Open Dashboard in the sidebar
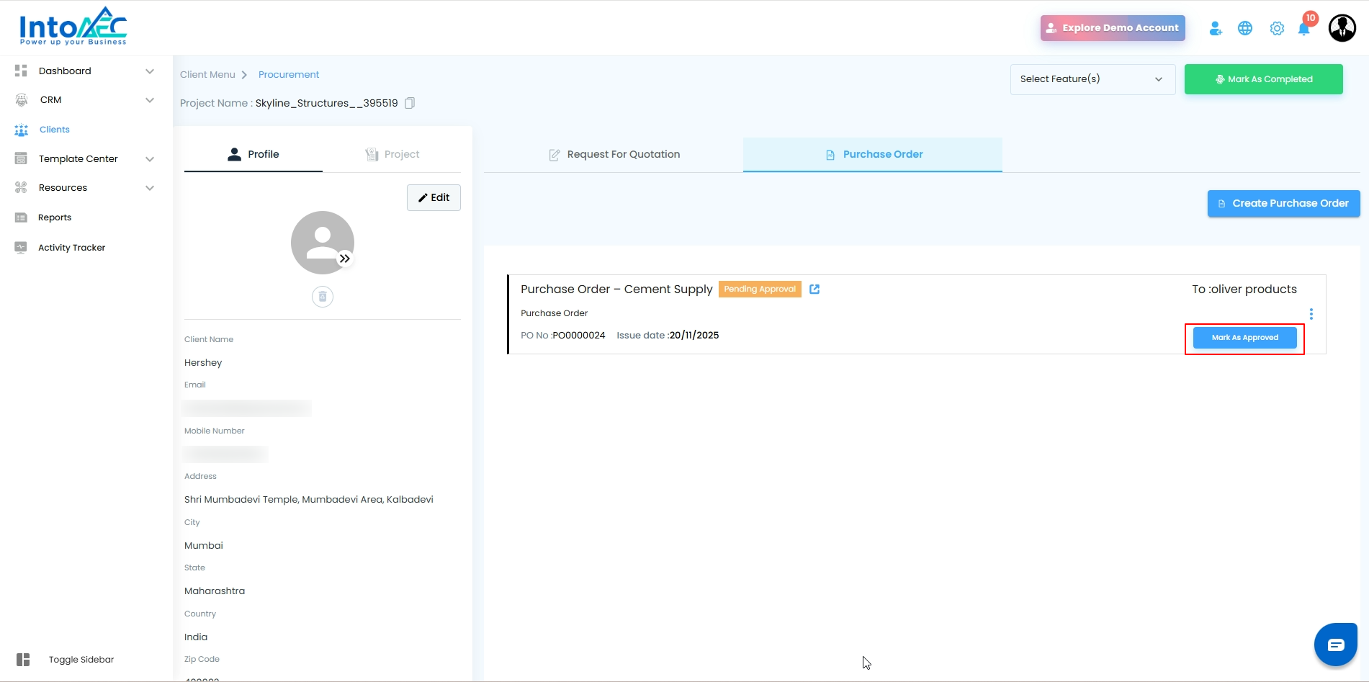Image resolution: width=1369 pixels, height=682 pixels. 65,71
